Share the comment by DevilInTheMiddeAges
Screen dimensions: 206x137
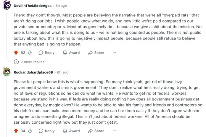pyautogui.click(x=96, y=53)
